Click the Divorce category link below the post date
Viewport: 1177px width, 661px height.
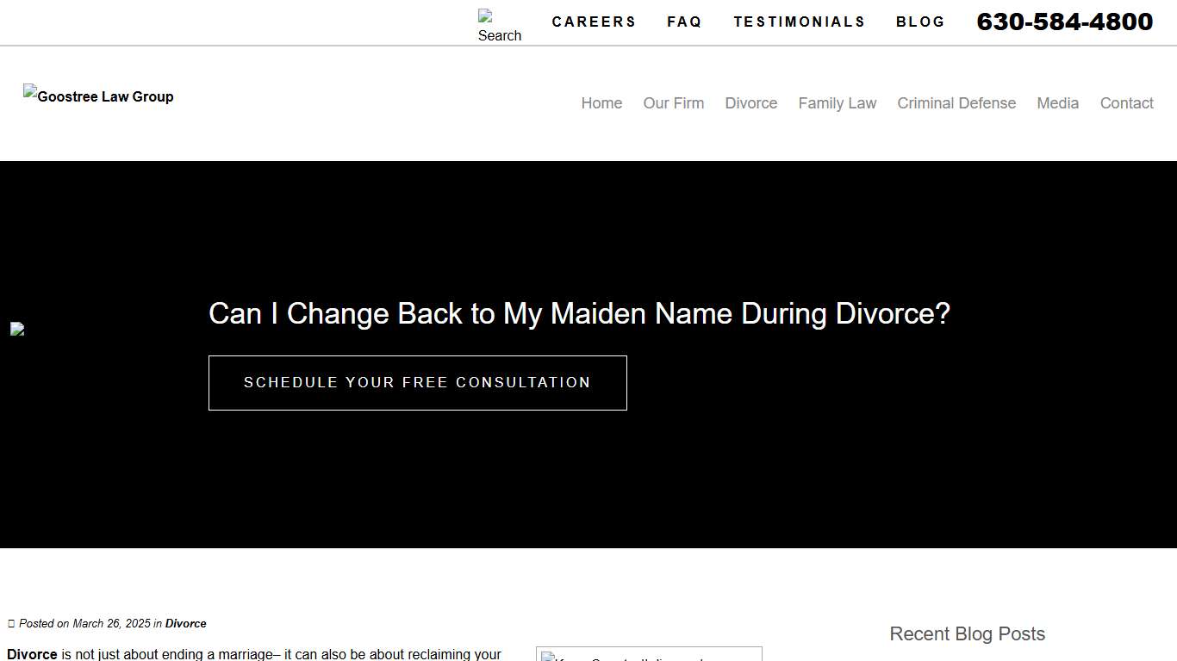(x=186, y=623)
